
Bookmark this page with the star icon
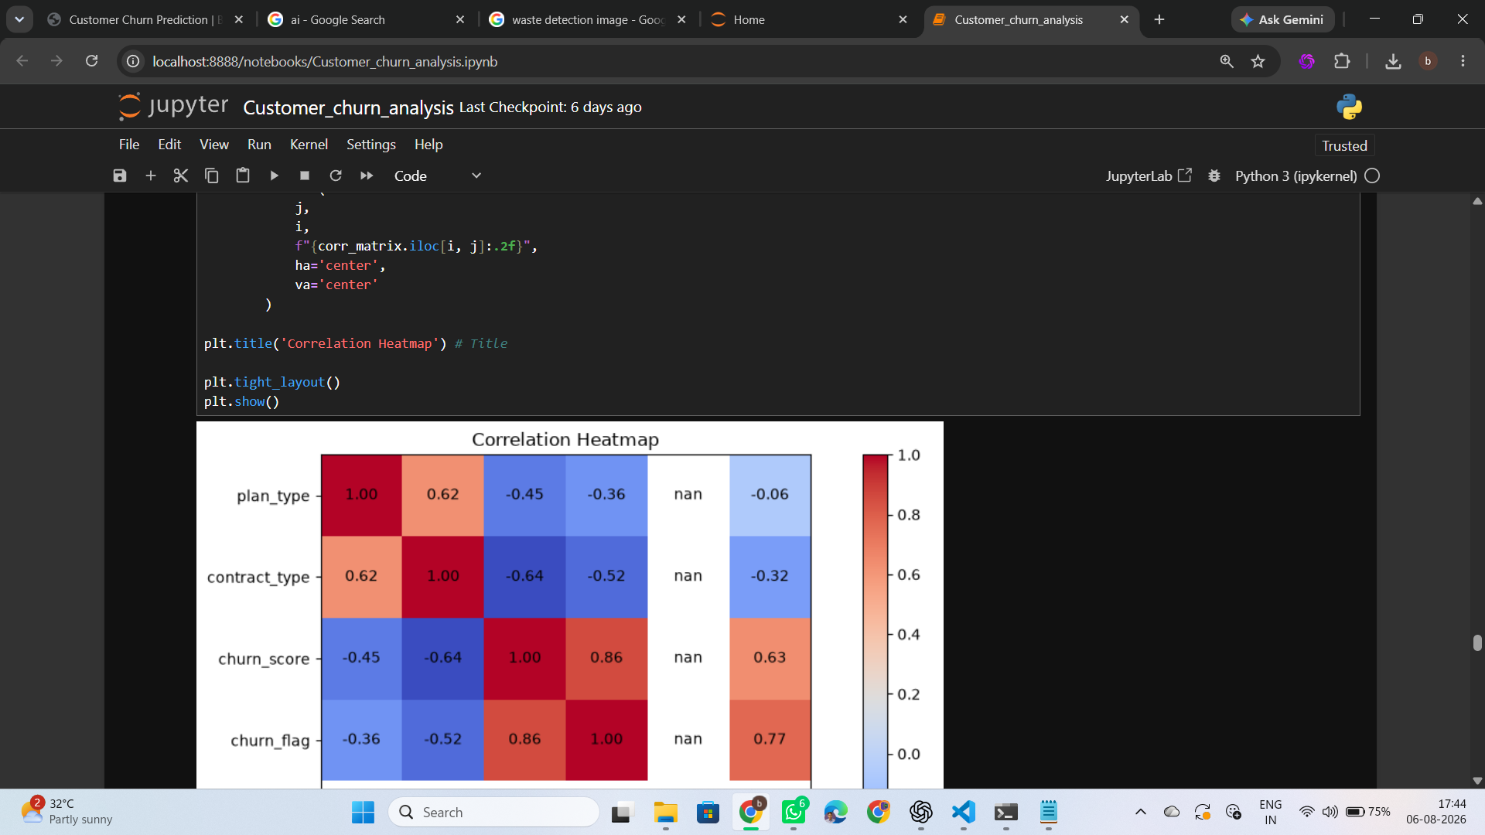(x=1258, y=61)
